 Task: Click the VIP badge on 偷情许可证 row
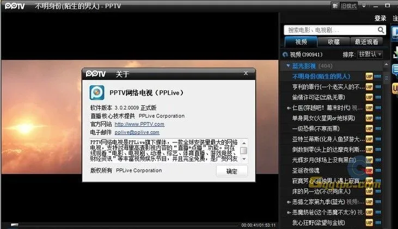coord(369,97)
